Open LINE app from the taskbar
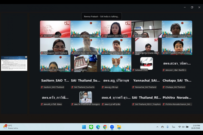 [x=91, y=127]
